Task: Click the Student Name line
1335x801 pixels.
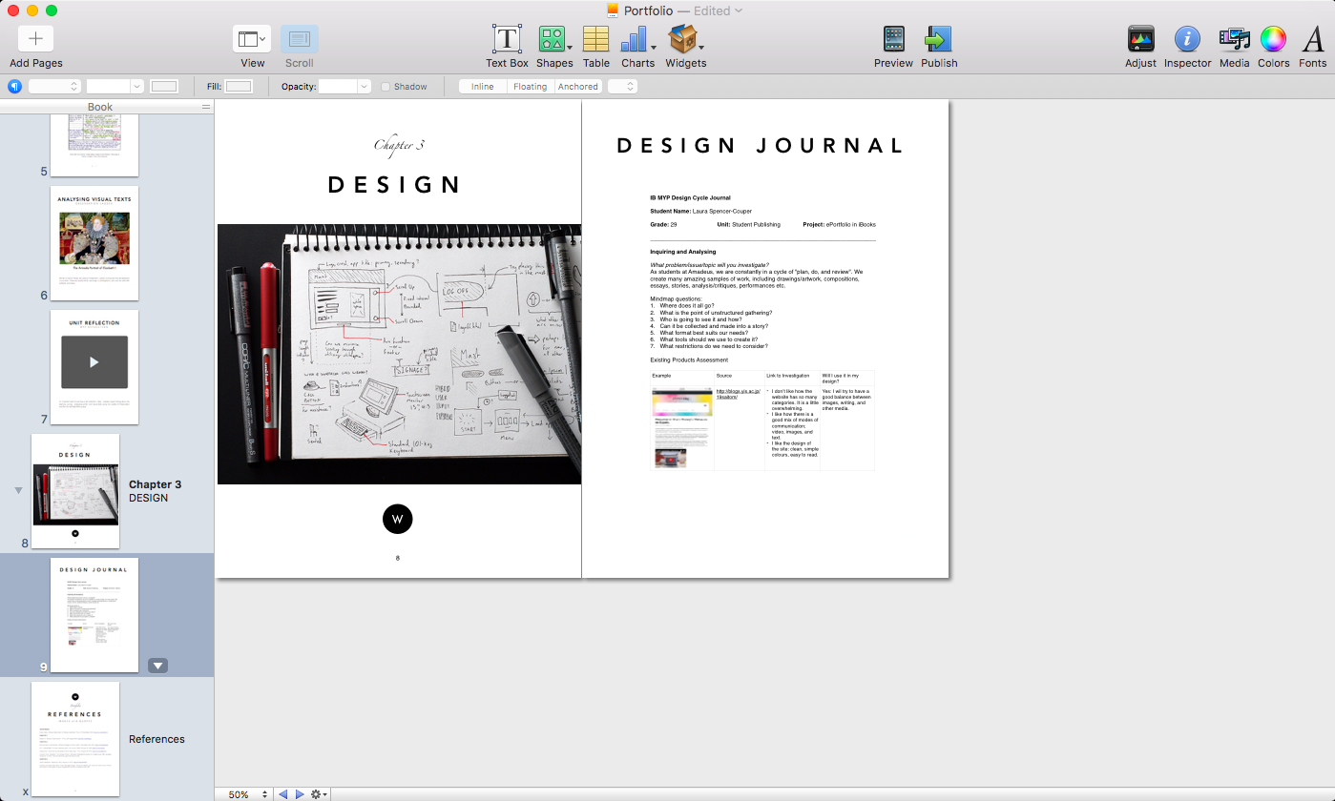Action: 699,211
